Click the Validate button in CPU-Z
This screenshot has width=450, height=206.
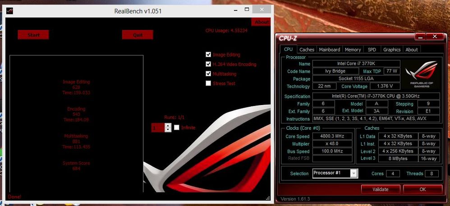[380, 189]
